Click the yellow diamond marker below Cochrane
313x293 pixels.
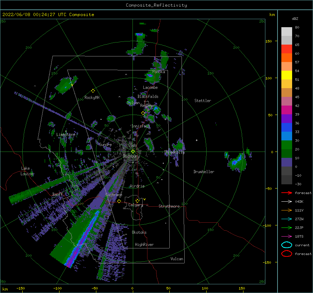(x=119, y=201)
